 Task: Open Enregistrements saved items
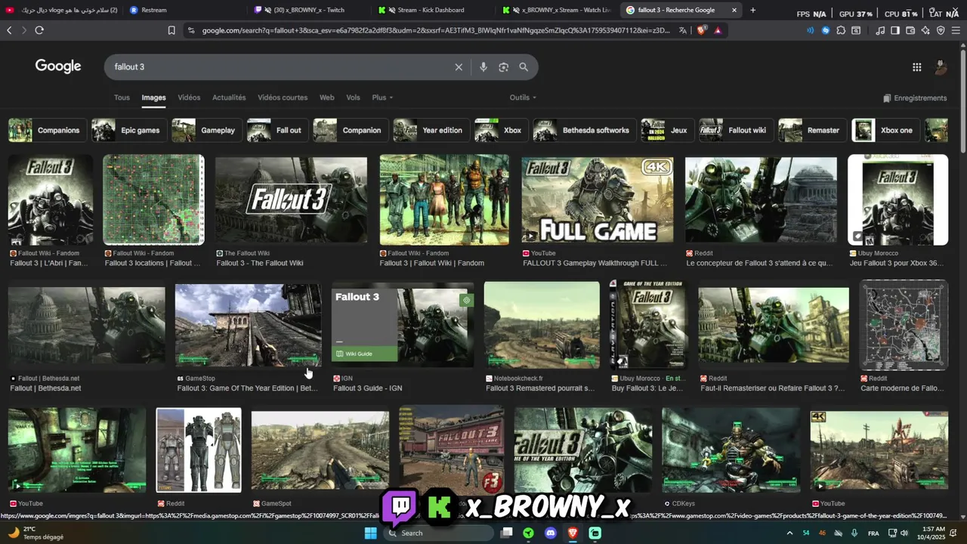click(x=915, y=98)
